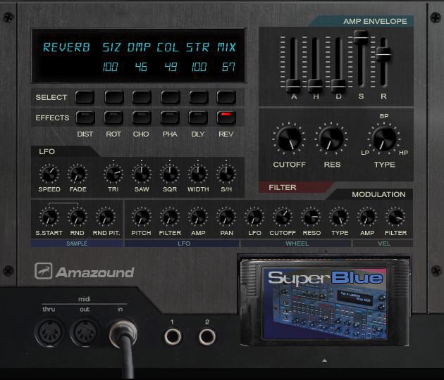Click the STR value 100 on display
The width and height of the screenshot is (444, 380).
point(199,67)
